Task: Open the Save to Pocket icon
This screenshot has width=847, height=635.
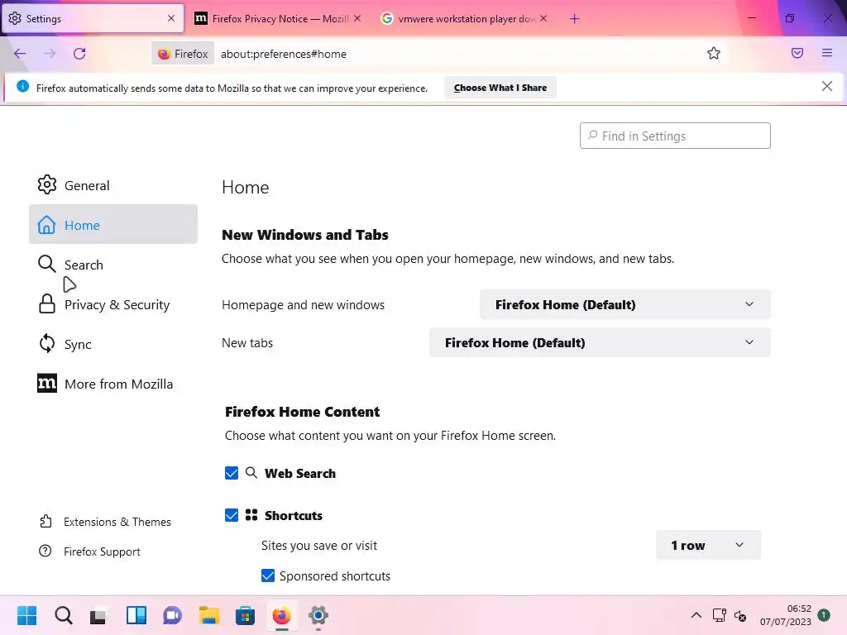Action: (797, 53)
